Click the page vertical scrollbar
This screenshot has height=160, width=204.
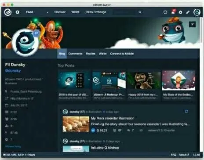201,30
